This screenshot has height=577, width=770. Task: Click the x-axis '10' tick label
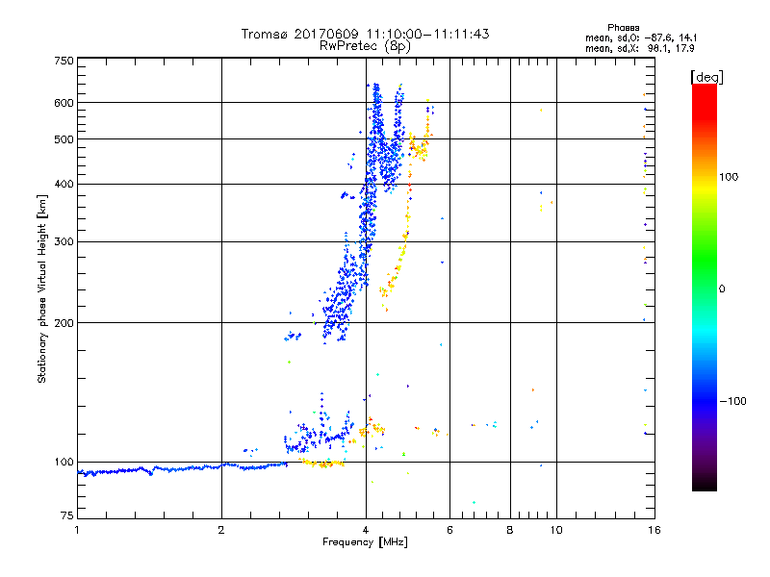pyautogui.click(x=556, y=530)
